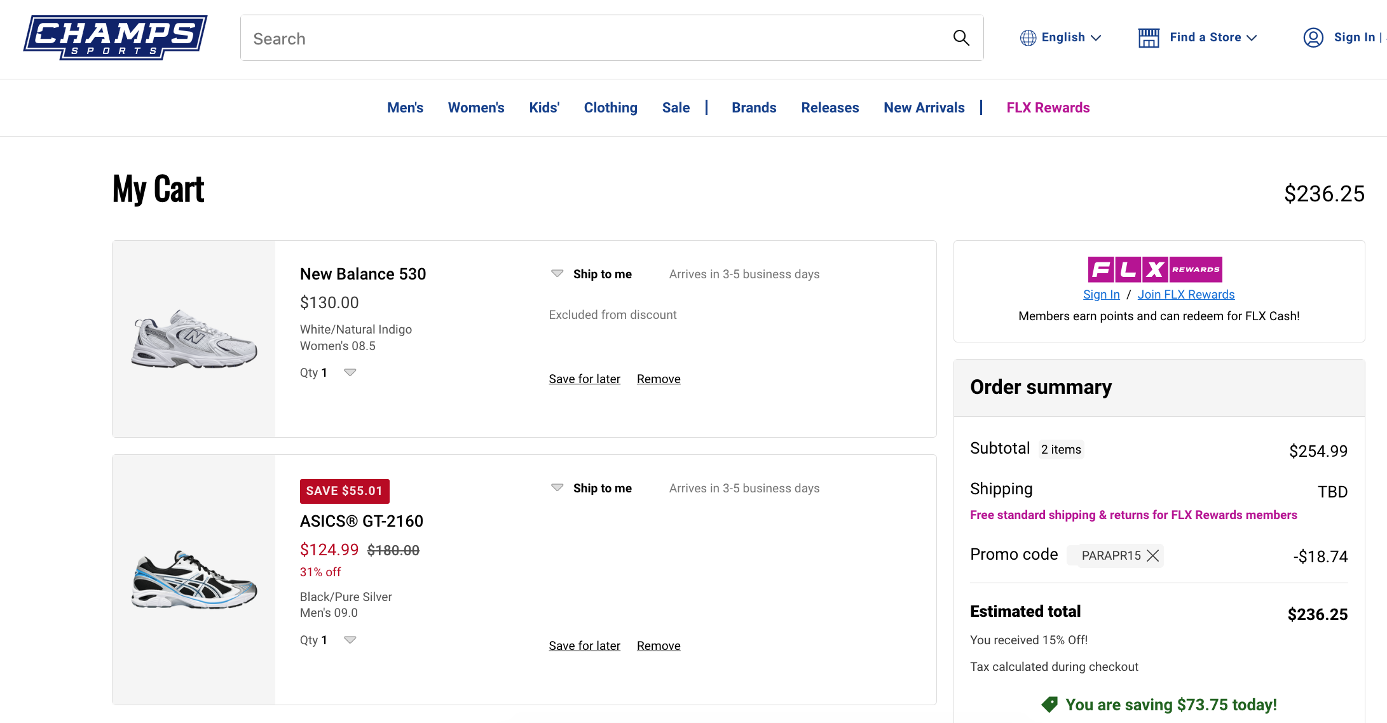Screen dimensions: 1387x723
Task: Save the ASICS GT-2160 for later
Action: tap(584, 646)
